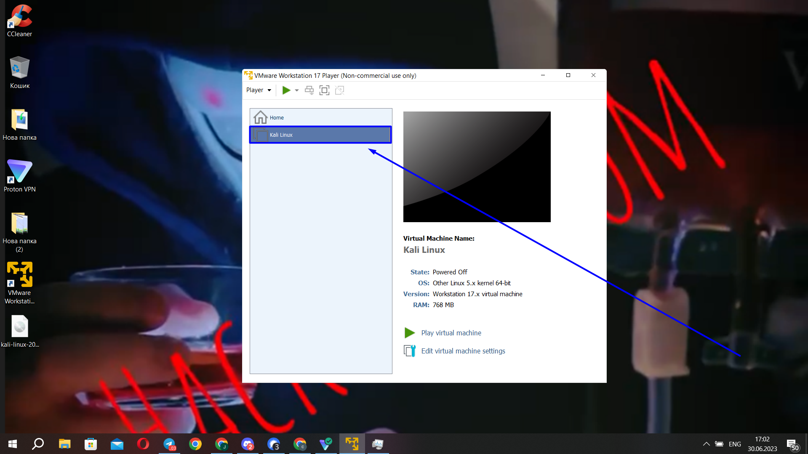Click the OS value Other Linux 5.x kernel 64-bit
The height and width of the screenshot is (454, 808).
[472, 283]
